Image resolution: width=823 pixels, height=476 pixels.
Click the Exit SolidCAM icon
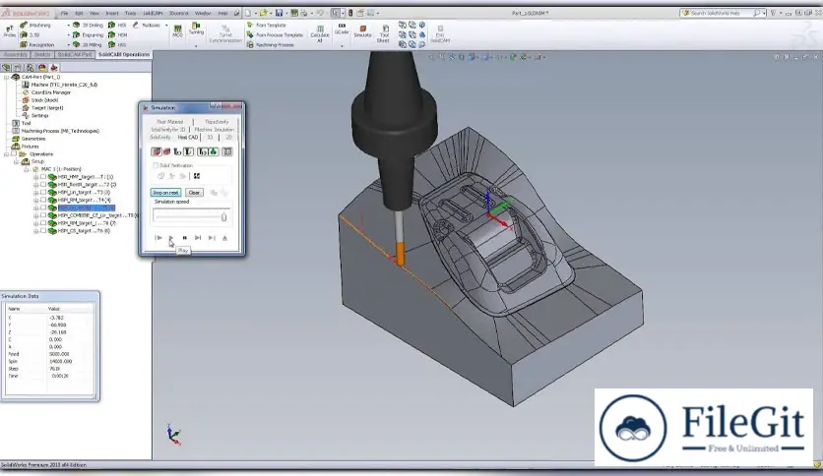pyautogui.click(x=439, y=30)
